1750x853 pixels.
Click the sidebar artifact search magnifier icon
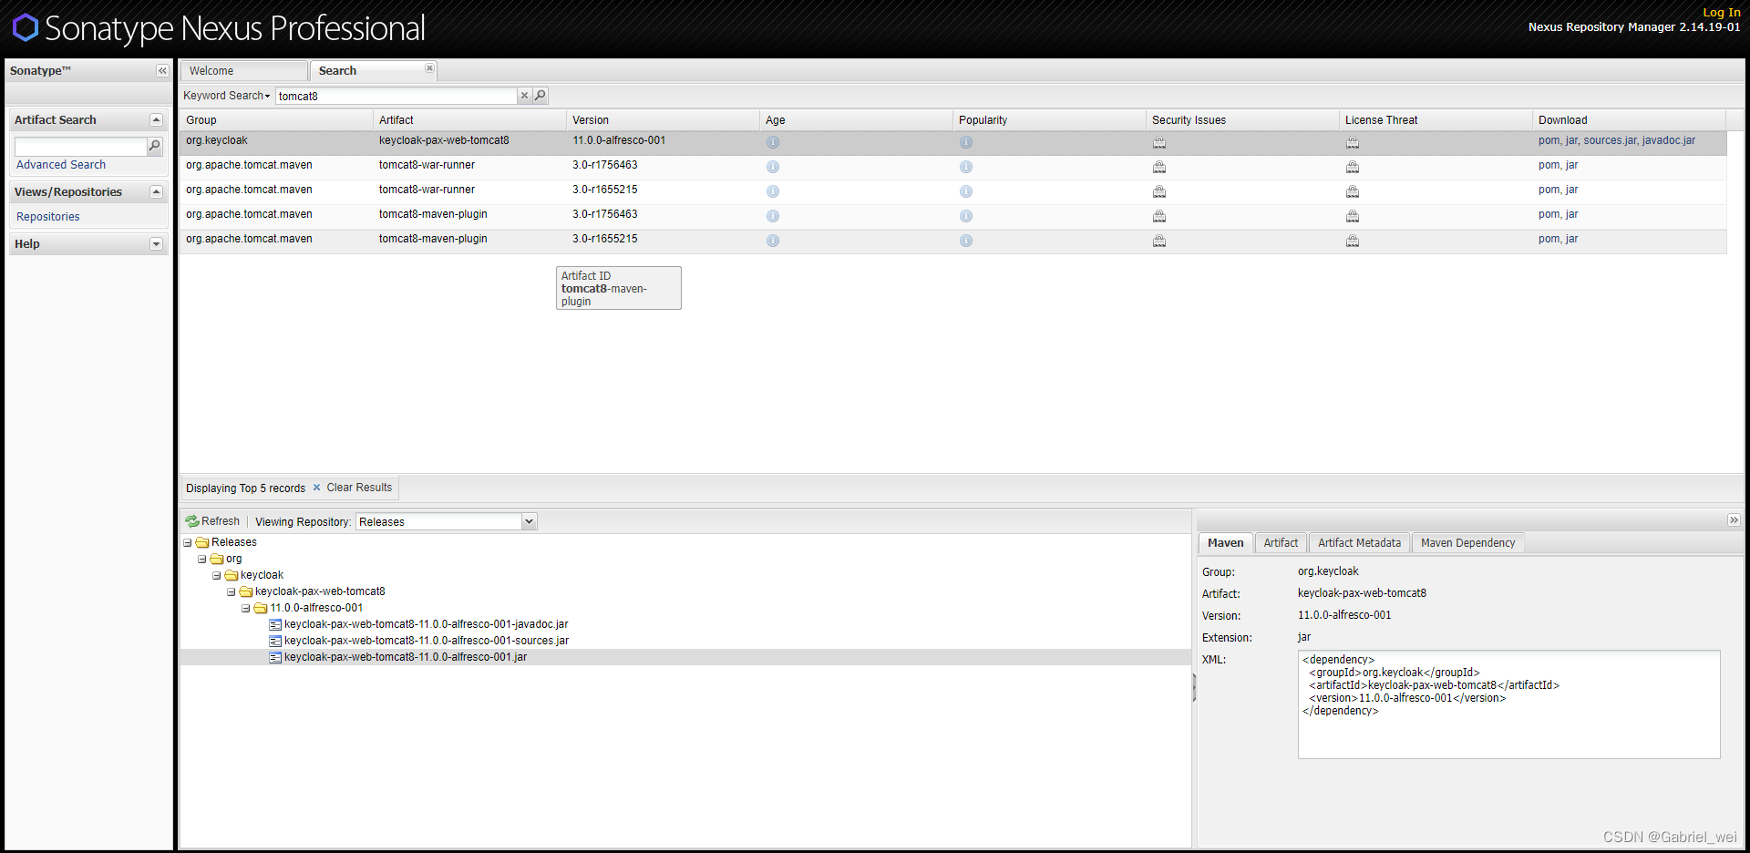click(155, 146)
